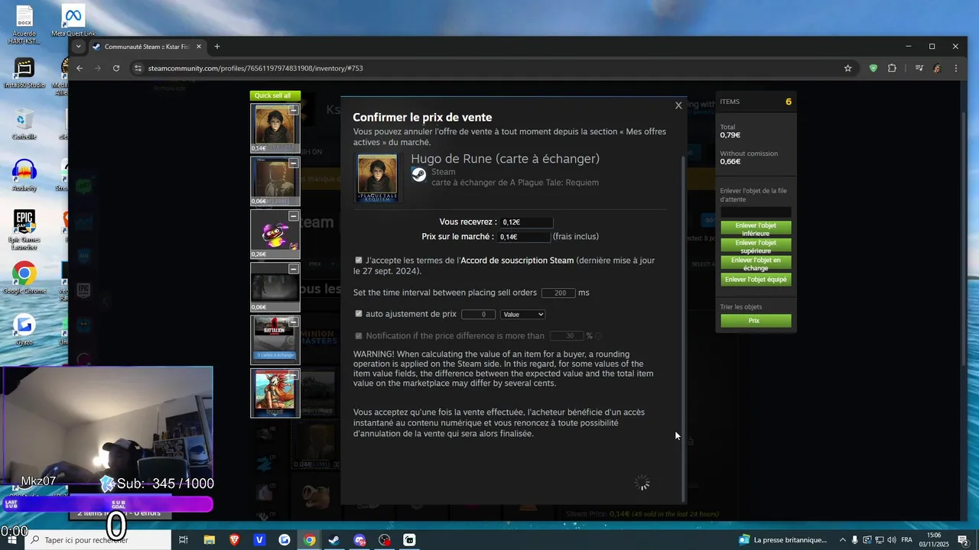Click the Windows Start button
The width and height of the screenshot is (979, 550).
point(12,540)
